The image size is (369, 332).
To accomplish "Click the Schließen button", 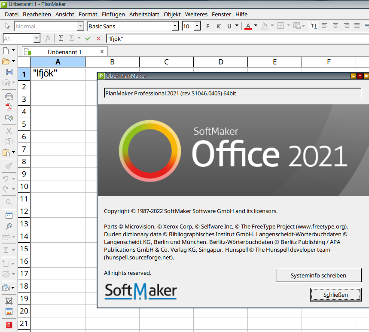I will tap(335, 295).
